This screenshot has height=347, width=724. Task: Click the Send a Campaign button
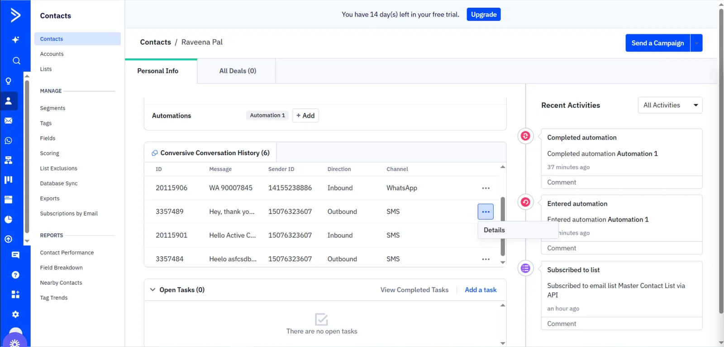coord(657,43)
